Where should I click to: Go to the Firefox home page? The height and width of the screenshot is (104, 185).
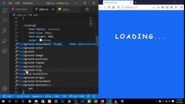coord(114,7)
